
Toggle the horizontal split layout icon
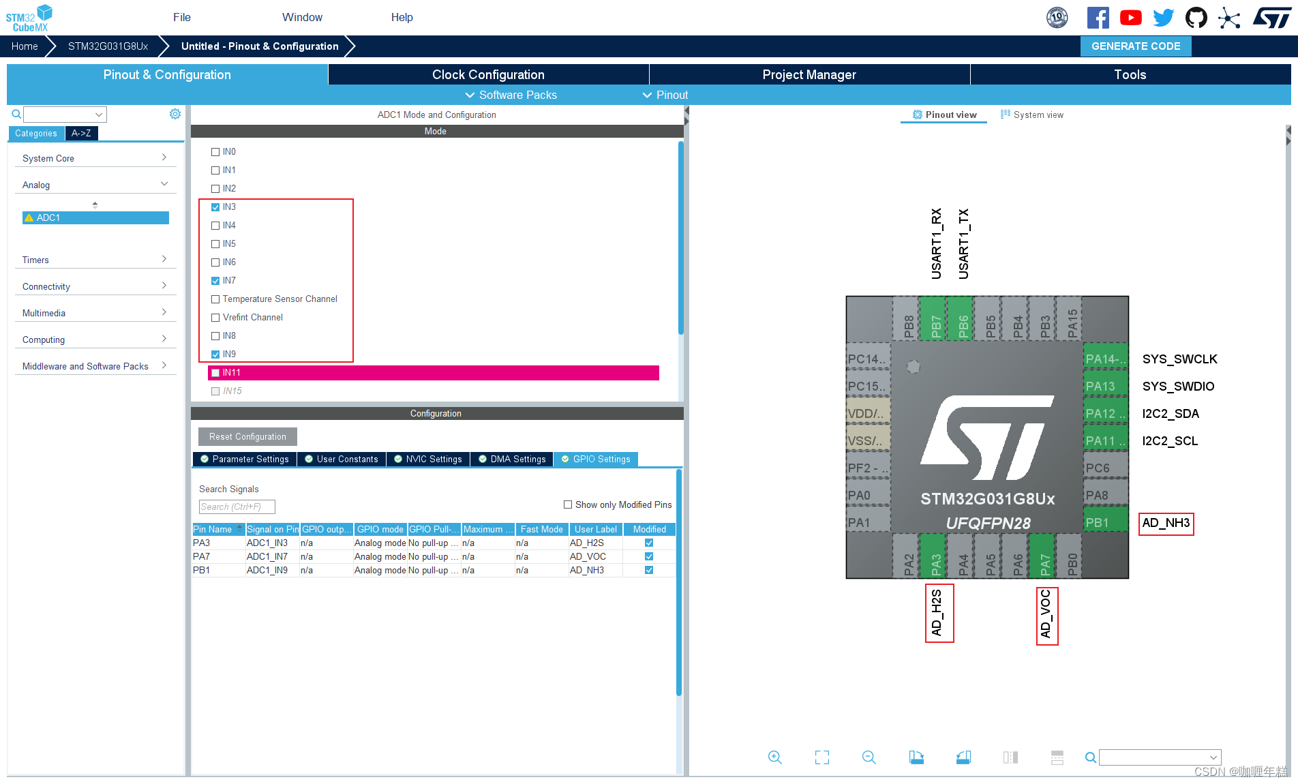pyautogui.click(x=1057, y=757)
